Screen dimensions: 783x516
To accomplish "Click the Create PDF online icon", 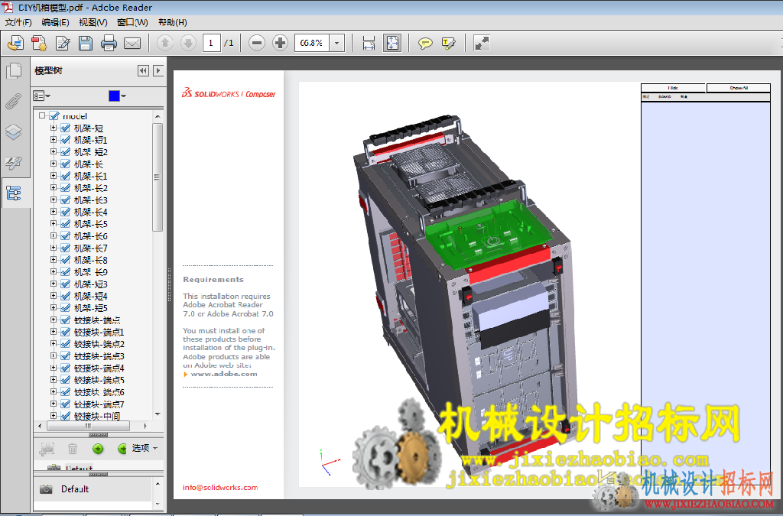I will [39, 44].
